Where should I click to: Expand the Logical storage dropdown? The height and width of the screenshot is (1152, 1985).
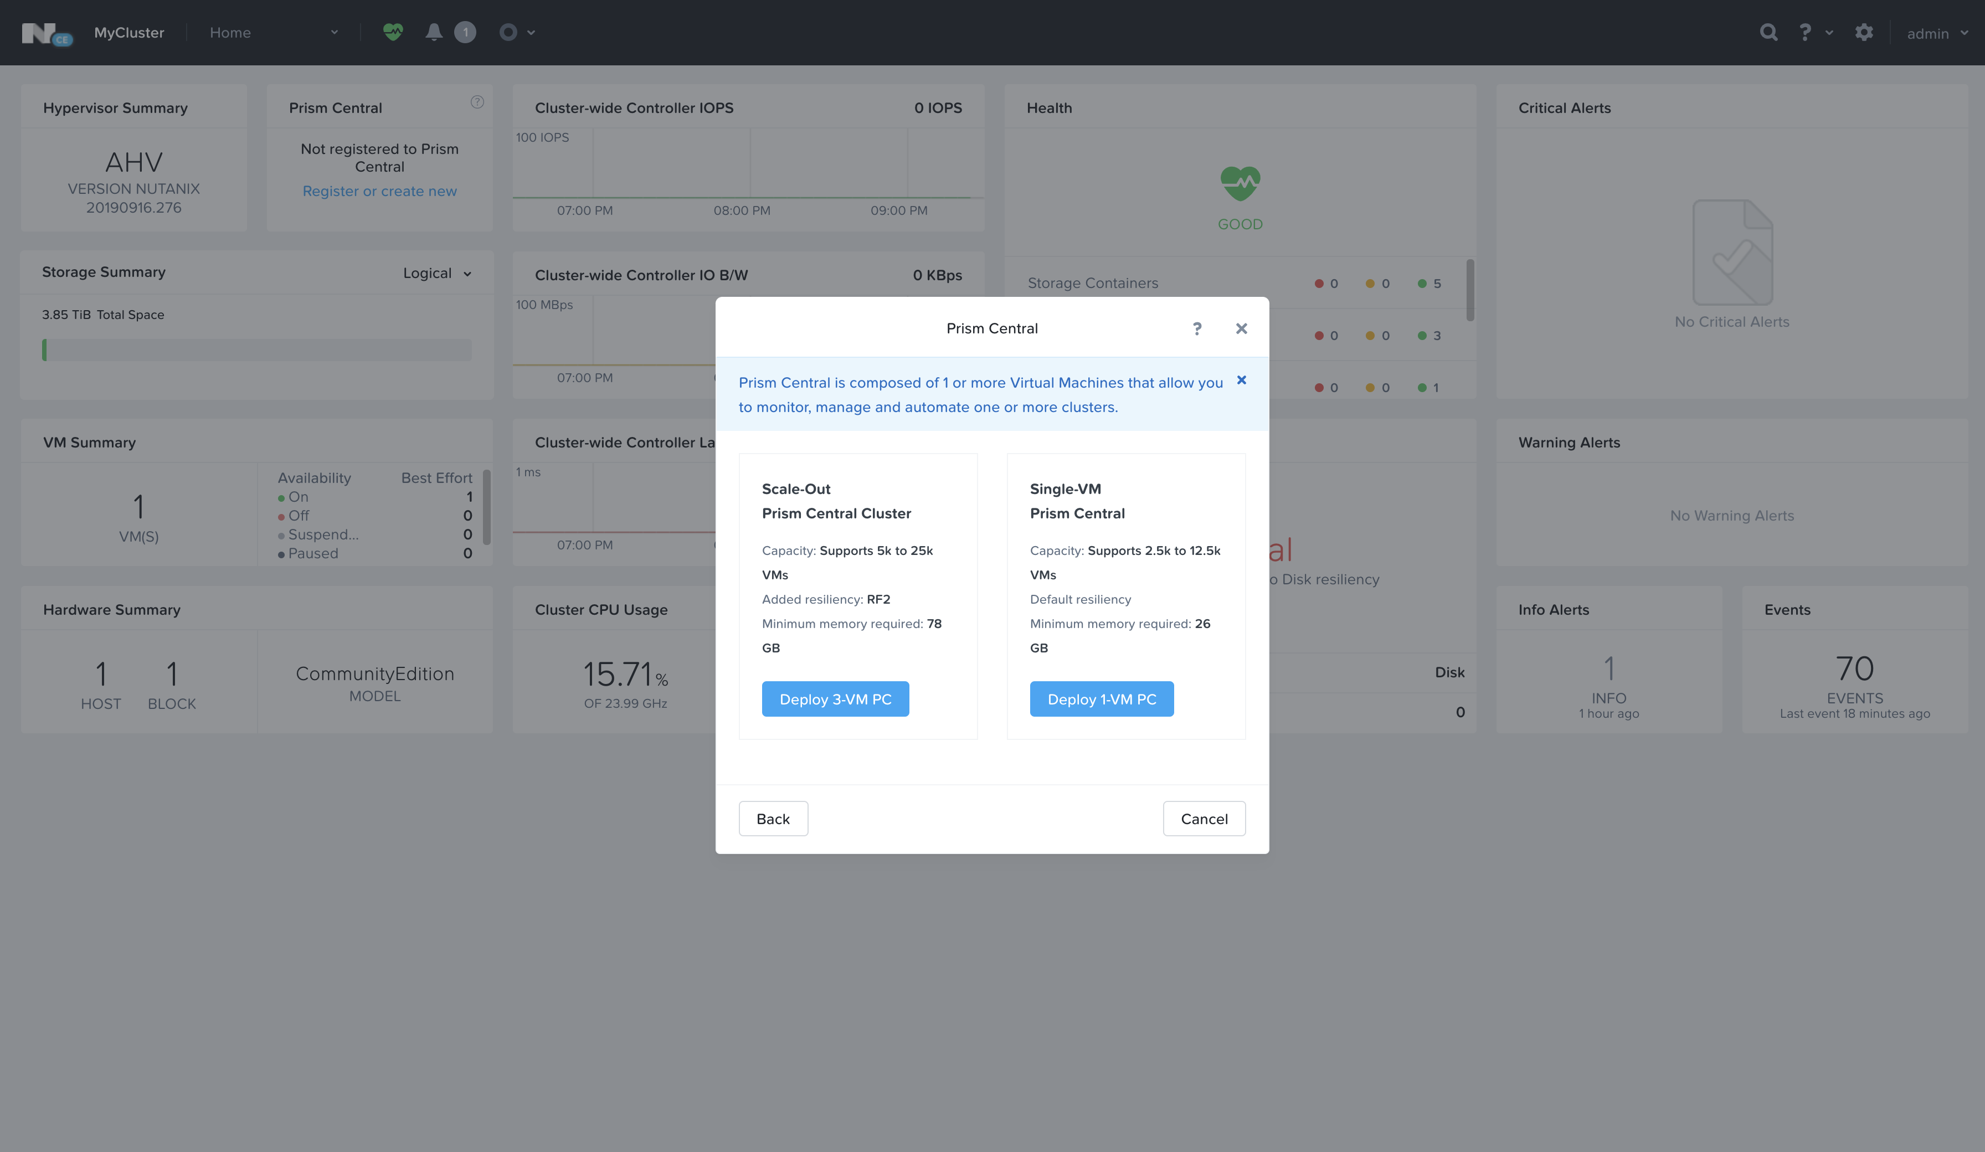(x=437, y=274)
